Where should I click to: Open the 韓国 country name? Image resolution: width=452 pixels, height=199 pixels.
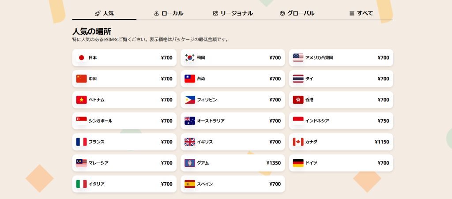click(201, 58)
